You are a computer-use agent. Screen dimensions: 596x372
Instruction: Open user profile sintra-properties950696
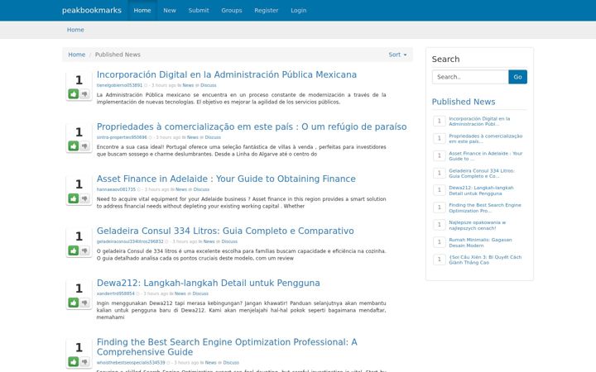coord(122,137)
